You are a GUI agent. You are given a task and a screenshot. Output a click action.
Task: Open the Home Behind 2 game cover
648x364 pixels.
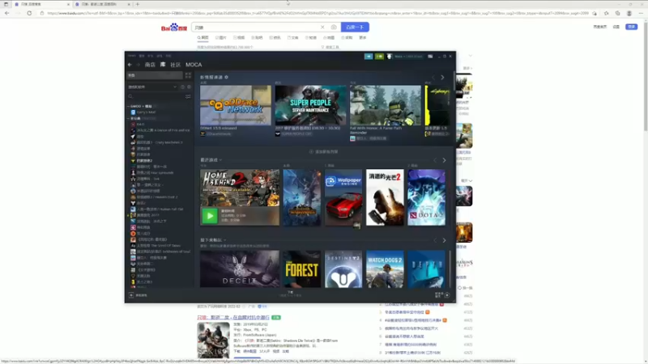(240, 188)
